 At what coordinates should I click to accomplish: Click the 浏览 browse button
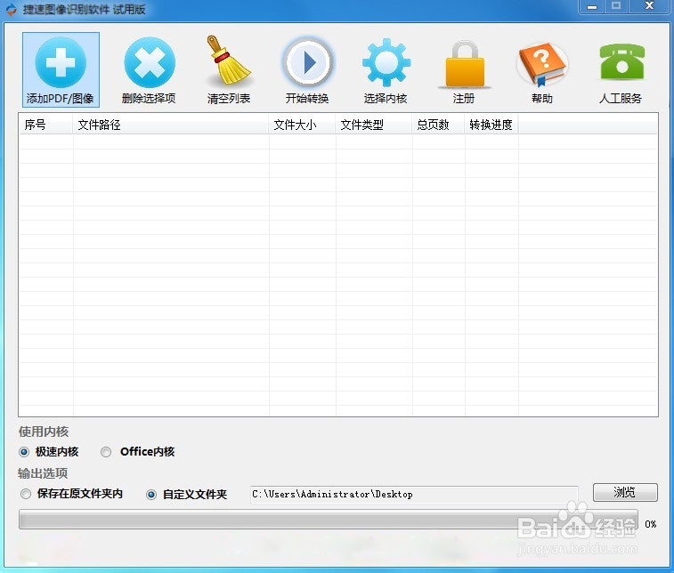(x=625, y=492)
